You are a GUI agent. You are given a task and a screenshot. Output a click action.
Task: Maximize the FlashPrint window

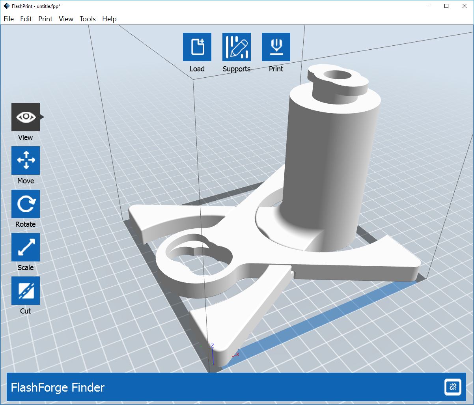coord(446,6)
